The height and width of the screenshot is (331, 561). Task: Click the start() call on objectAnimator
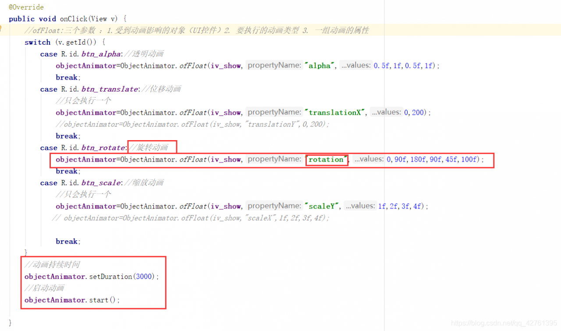(102, 300)
